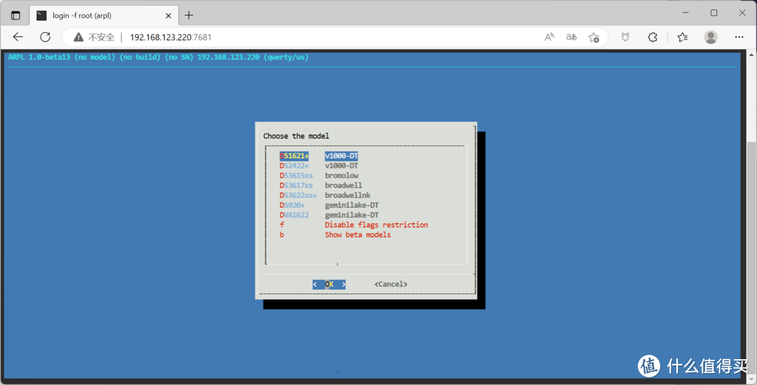
Task: Open the tab actions menu icon
Action: click(x=15, y=15)
